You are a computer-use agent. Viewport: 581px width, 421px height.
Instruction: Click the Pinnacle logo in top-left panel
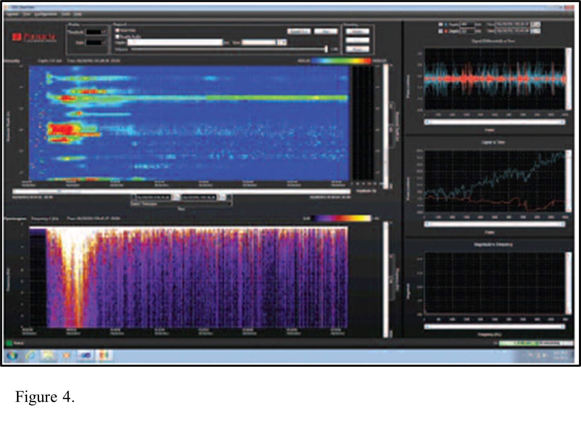[35, 37]
